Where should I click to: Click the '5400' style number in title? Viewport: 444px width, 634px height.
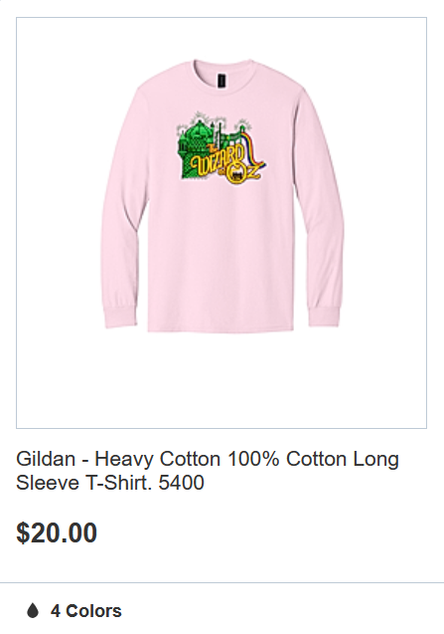(181, 483)
